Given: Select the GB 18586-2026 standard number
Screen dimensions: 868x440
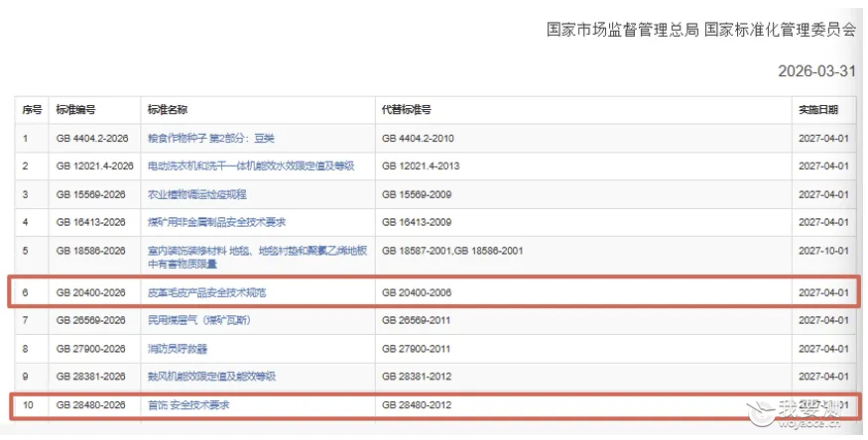Looking at the screenshot, I should pyautogui.click(x=91, y=251).
